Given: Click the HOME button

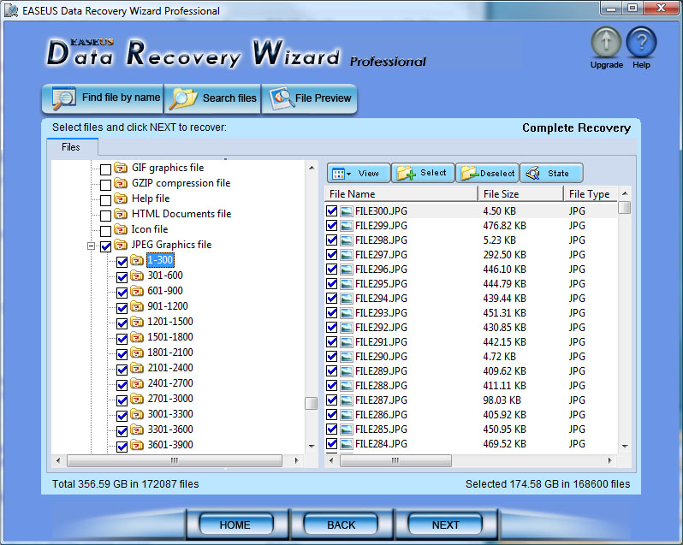Looking at the screenshot, I should 235,524.
